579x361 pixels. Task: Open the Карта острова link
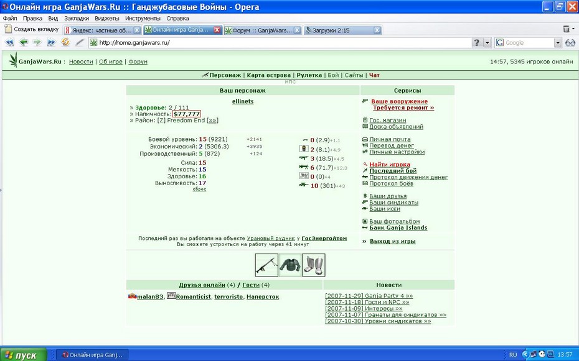[x=268, y=75]
